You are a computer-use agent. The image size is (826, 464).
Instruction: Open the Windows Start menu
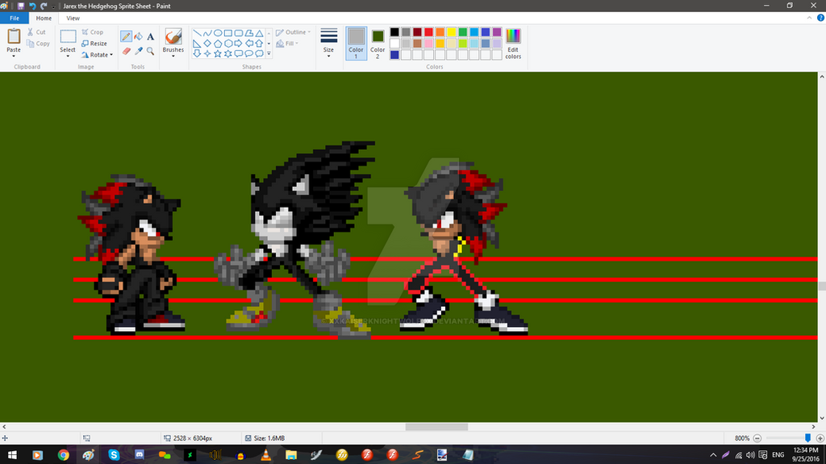click(x=12, y=454)
